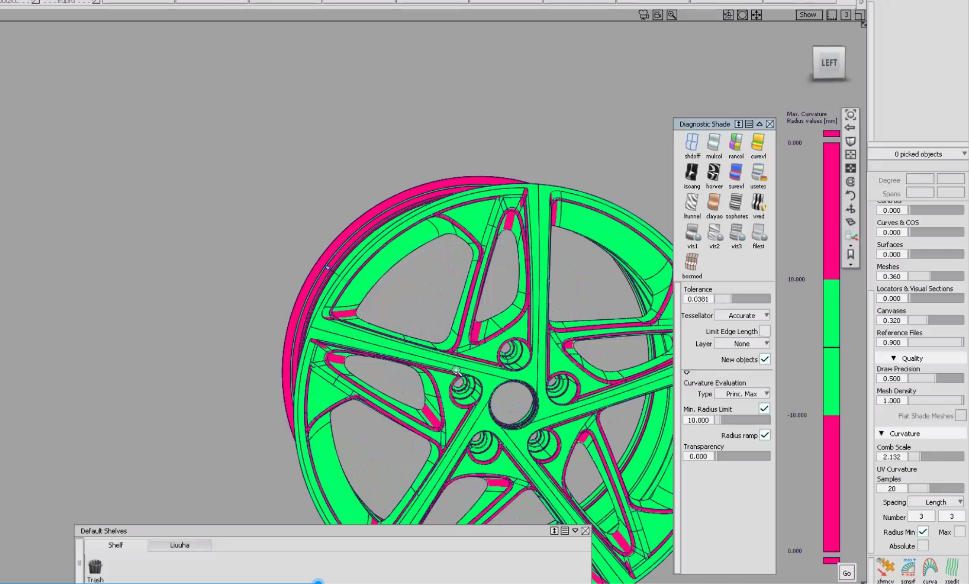Switch to the Shelf tab
Image resolution: width=969 pixels, height=584 pixels.
115,545
